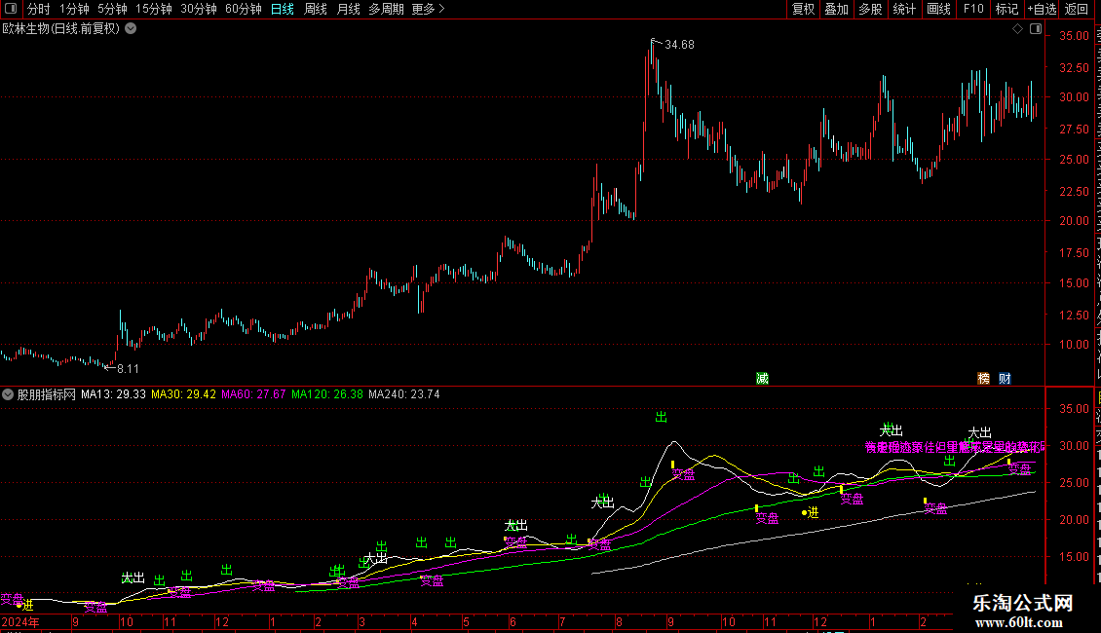This screenshot has width=1101, height=633.
Task: Click the 8.11 low price label
Action: click(x=128, y=369)
